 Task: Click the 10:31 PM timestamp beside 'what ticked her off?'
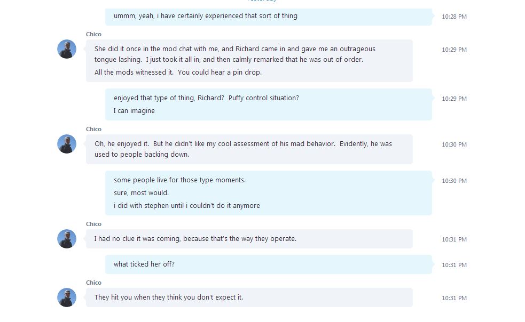click(454, 265)
